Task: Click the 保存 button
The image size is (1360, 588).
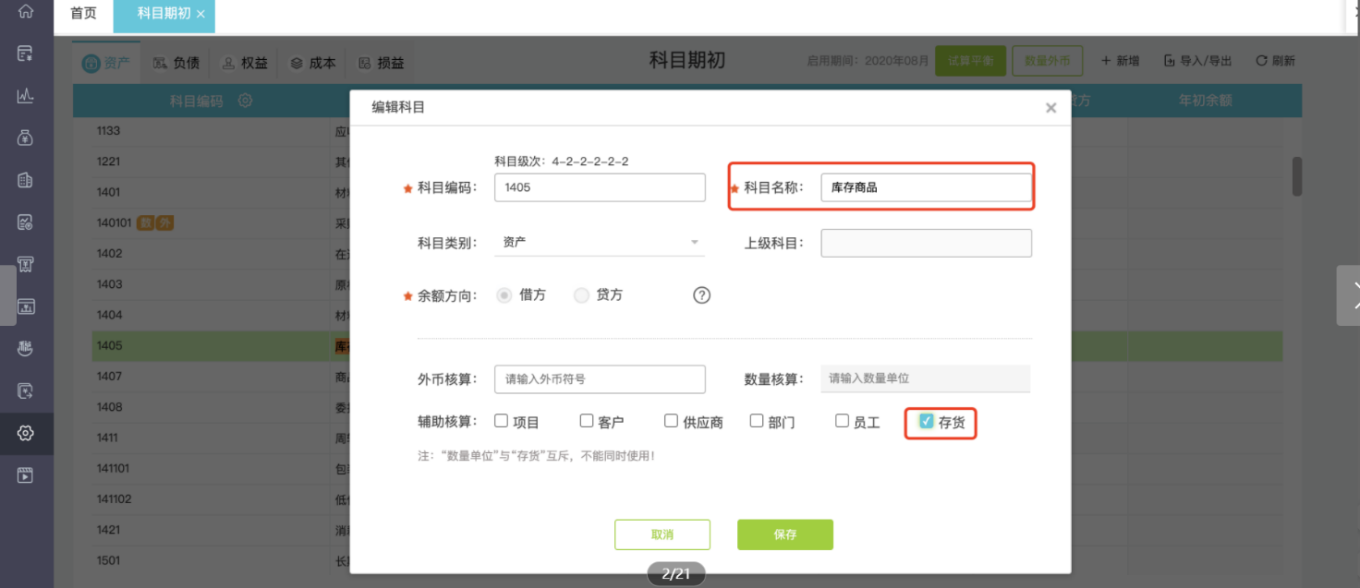Action: coord(785,534)
